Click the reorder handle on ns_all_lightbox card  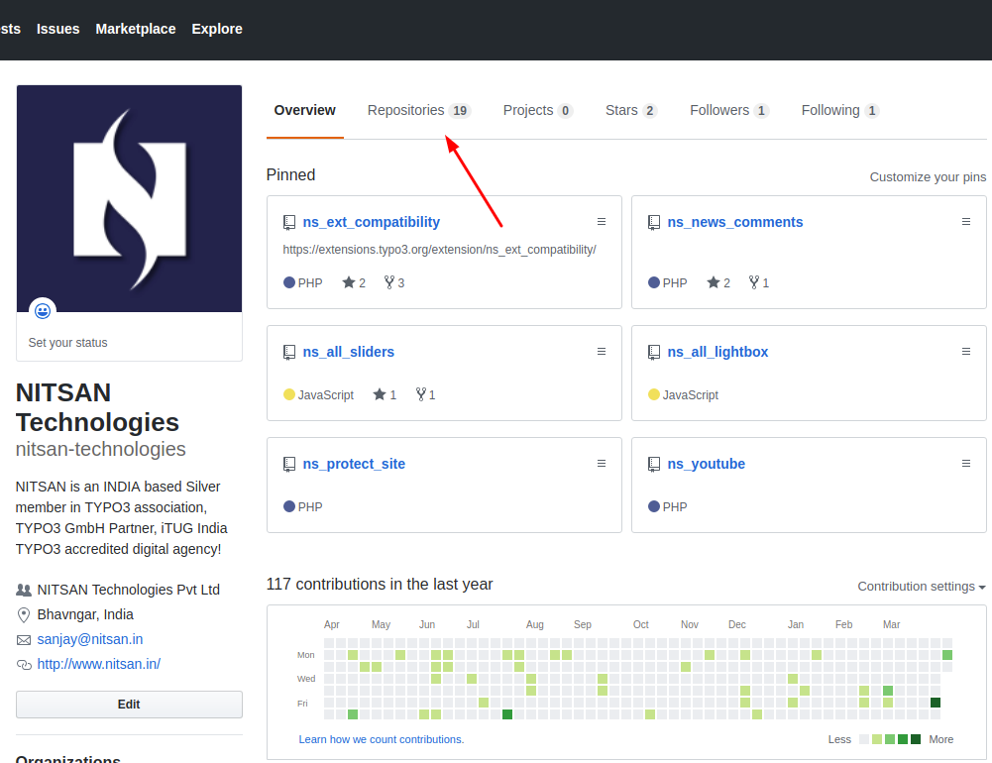click(x=966, y=351)
